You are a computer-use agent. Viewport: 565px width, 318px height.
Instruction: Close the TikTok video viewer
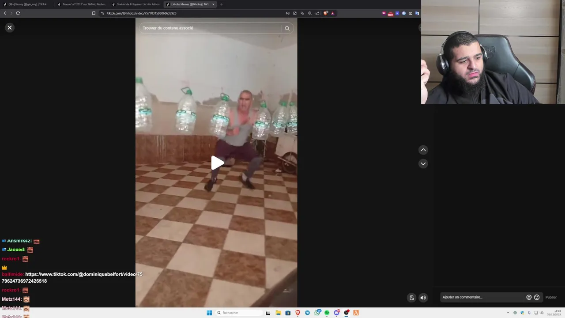click(9, 27)
